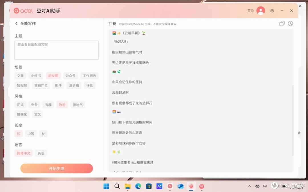The image size is (308, 192).
Task: Choose 有趣 style
Action: tap(48, 105)
